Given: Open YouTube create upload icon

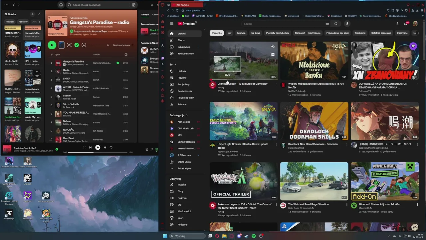Looking at the screenshot, I should click(397, 24).
